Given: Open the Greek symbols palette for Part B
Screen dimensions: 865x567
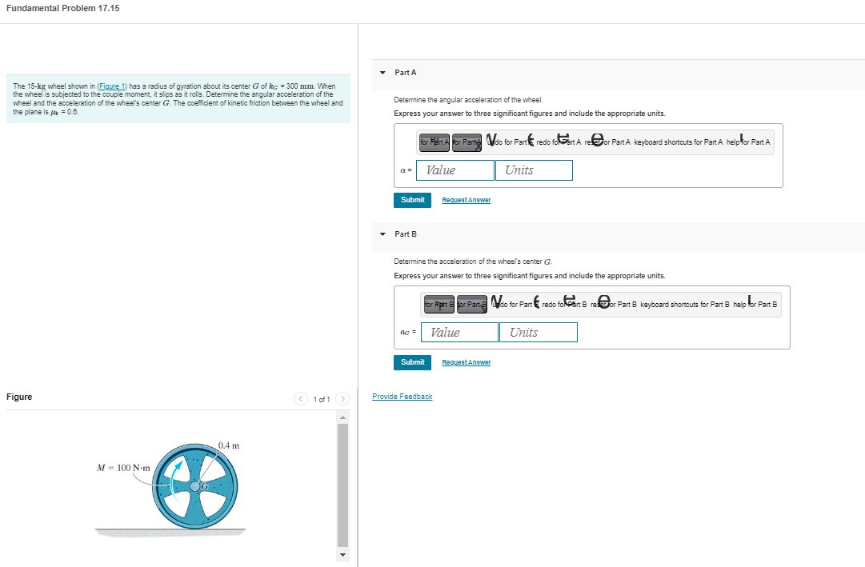Looking at the screenshot, I should (471, 305).
